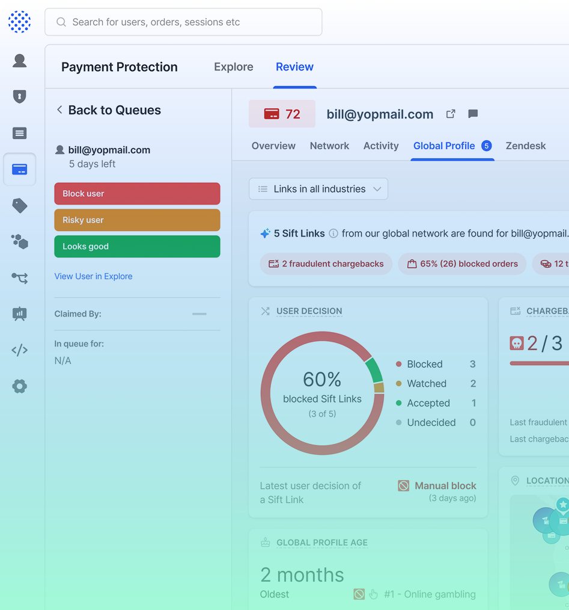Screen dimensions: 569x610
Task: Switch to the Explore tab
Action: tap(234, 67)
